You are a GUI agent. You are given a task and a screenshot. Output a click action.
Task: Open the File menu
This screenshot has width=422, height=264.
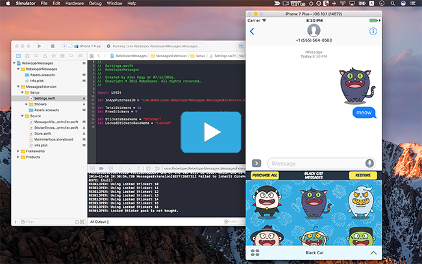pyautogui.click(x=44, y=3)
